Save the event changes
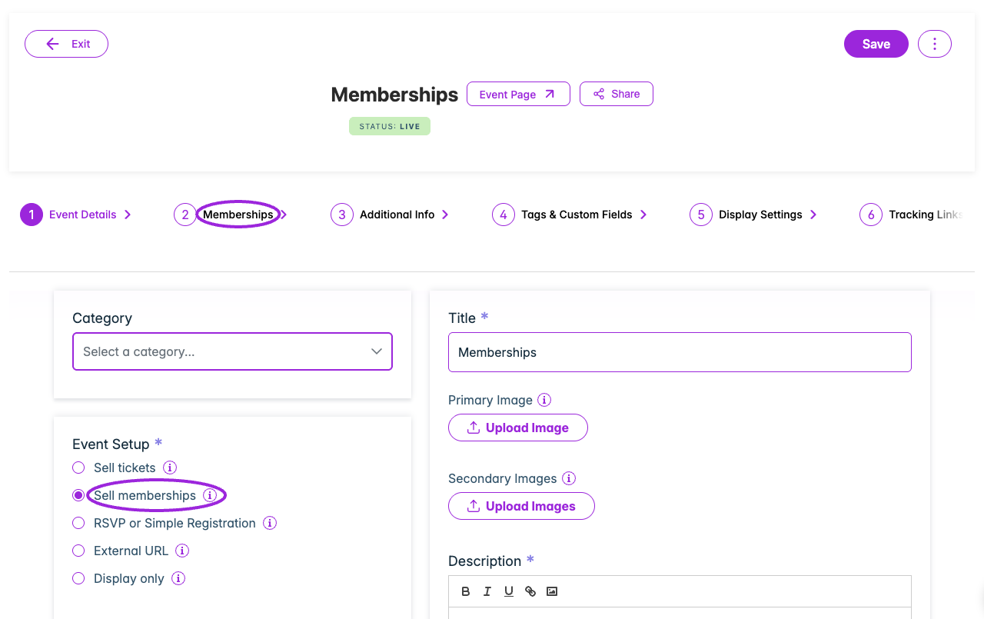 coord(876,44)
